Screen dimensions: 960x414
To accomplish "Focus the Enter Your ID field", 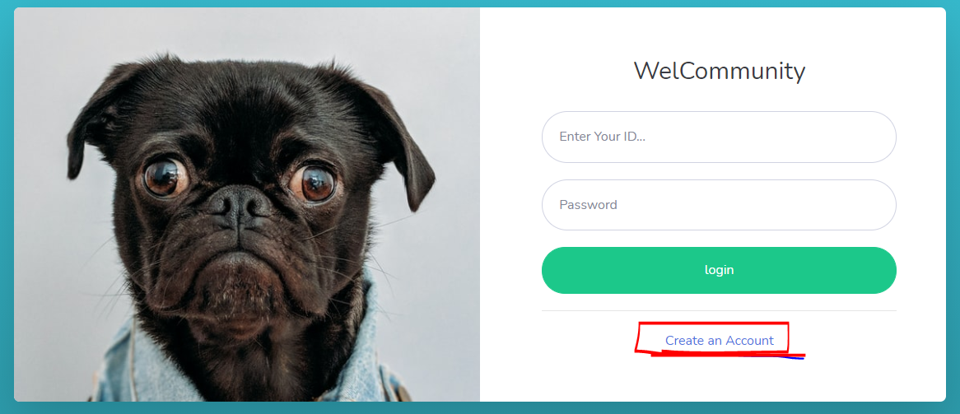I will pos(719,137).
